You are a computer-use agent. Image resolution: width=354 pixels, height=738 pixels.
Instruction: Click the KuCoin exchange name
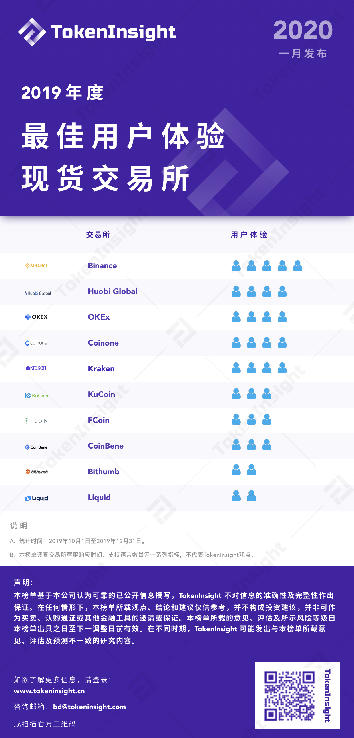tap(101, 394)
